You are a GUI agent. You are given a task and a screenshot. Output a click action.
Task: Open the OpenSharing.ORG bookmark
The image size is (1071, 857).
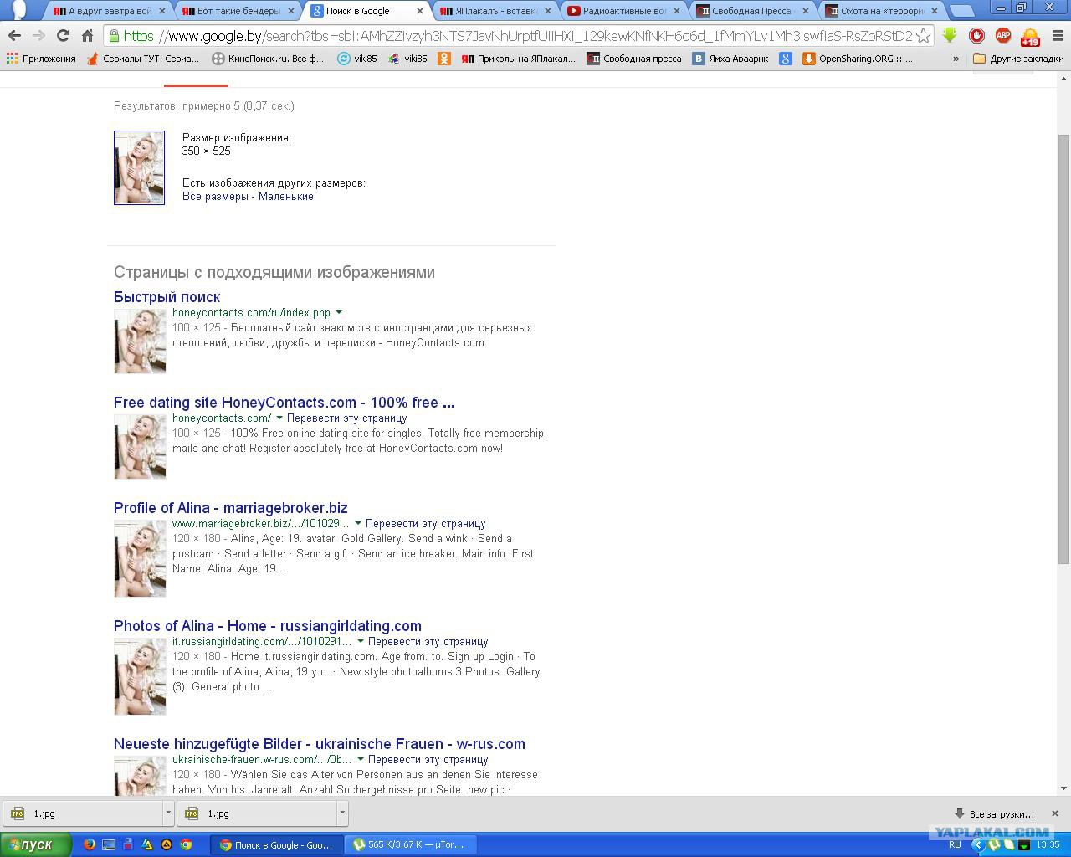[x=858, y=59]
